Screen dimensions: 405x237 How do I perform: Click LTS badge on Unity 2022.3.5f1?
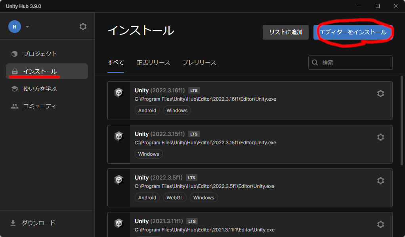point(192,178)
